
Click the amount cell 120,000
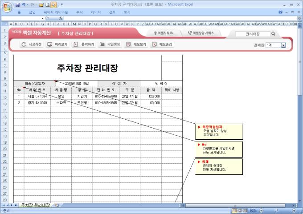(x=151, y=96)
